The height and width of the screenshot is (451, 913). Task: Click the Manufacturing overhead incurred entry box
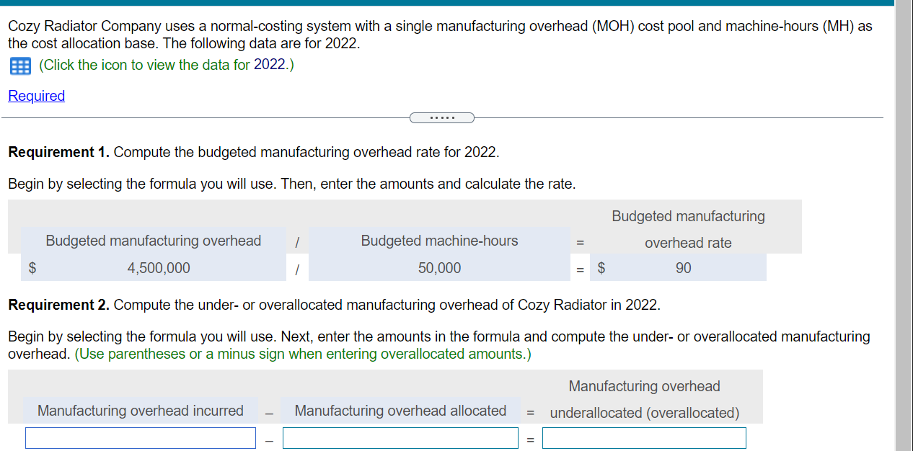click(140, 437)
